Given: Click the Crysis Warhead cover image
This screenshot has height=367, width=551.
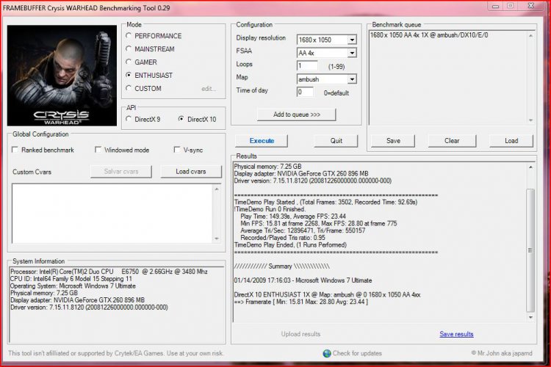Looking at the screenshot, I should tap(62, 76).
